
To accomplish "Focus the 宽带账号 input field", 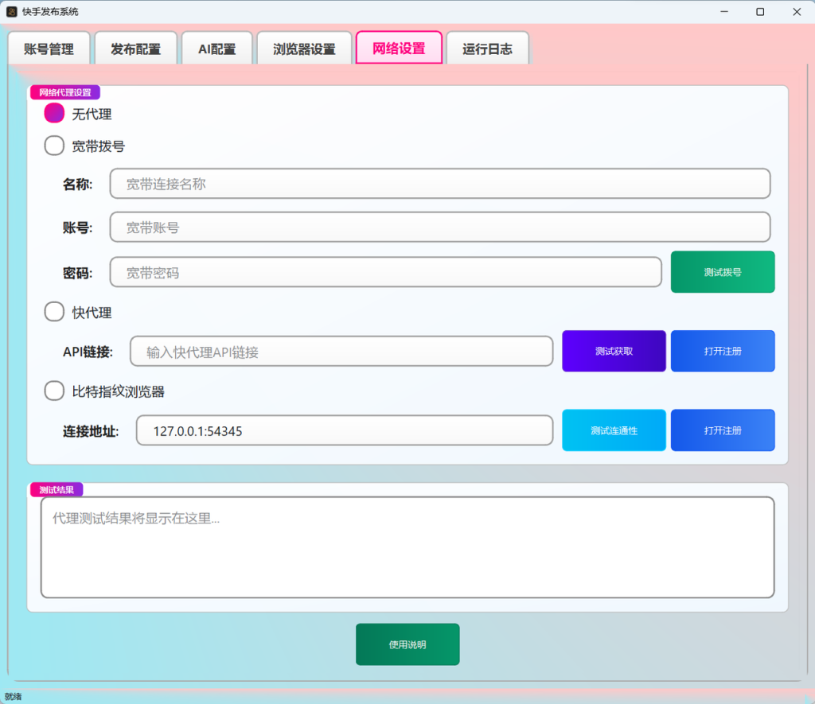I will [x=439, y=227].
